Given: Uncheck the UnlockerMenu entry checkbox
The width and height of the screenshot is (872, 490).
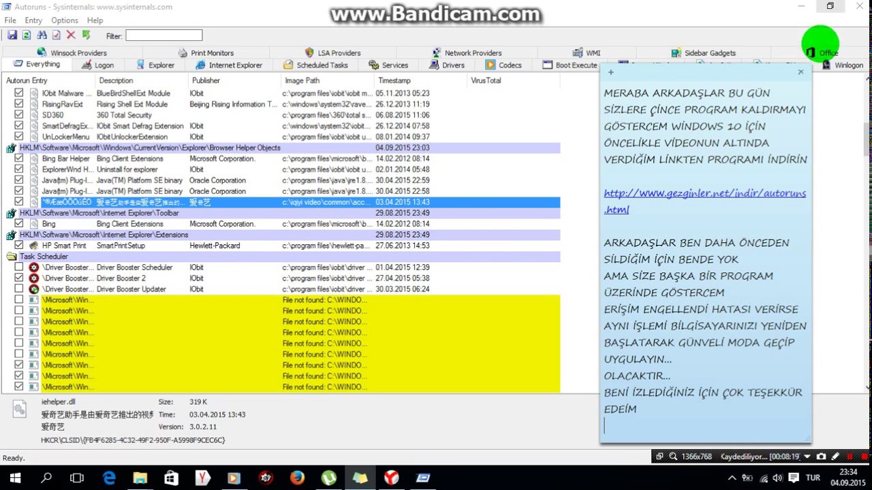Looking at the screenshot, I should [x=18, y=137].
